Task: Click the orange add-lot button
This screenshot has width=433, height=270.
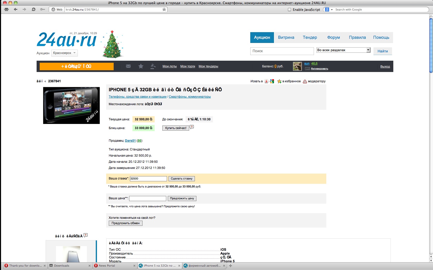Action: 77,66
